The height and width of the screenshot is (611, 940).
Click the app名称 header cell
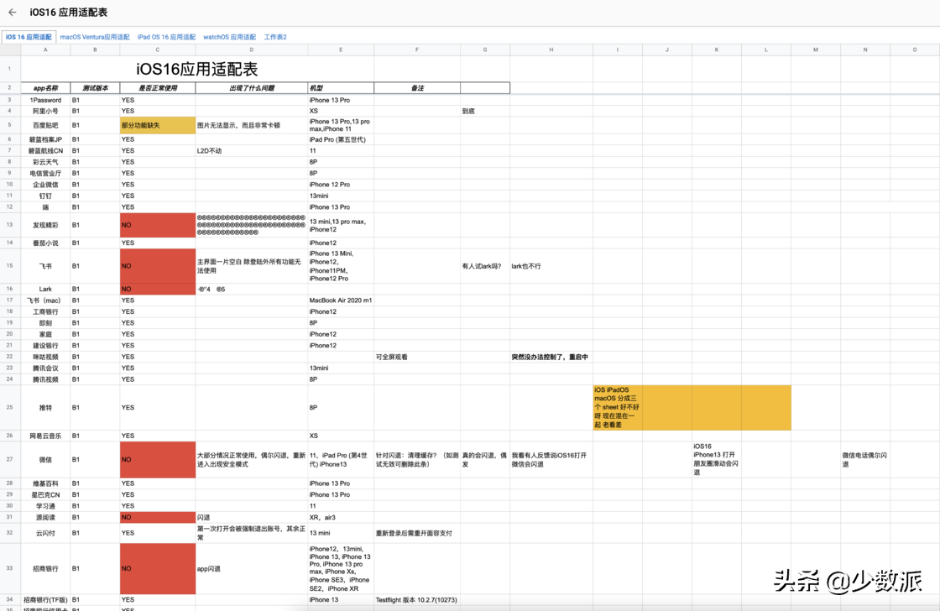[x=45, y=88]
